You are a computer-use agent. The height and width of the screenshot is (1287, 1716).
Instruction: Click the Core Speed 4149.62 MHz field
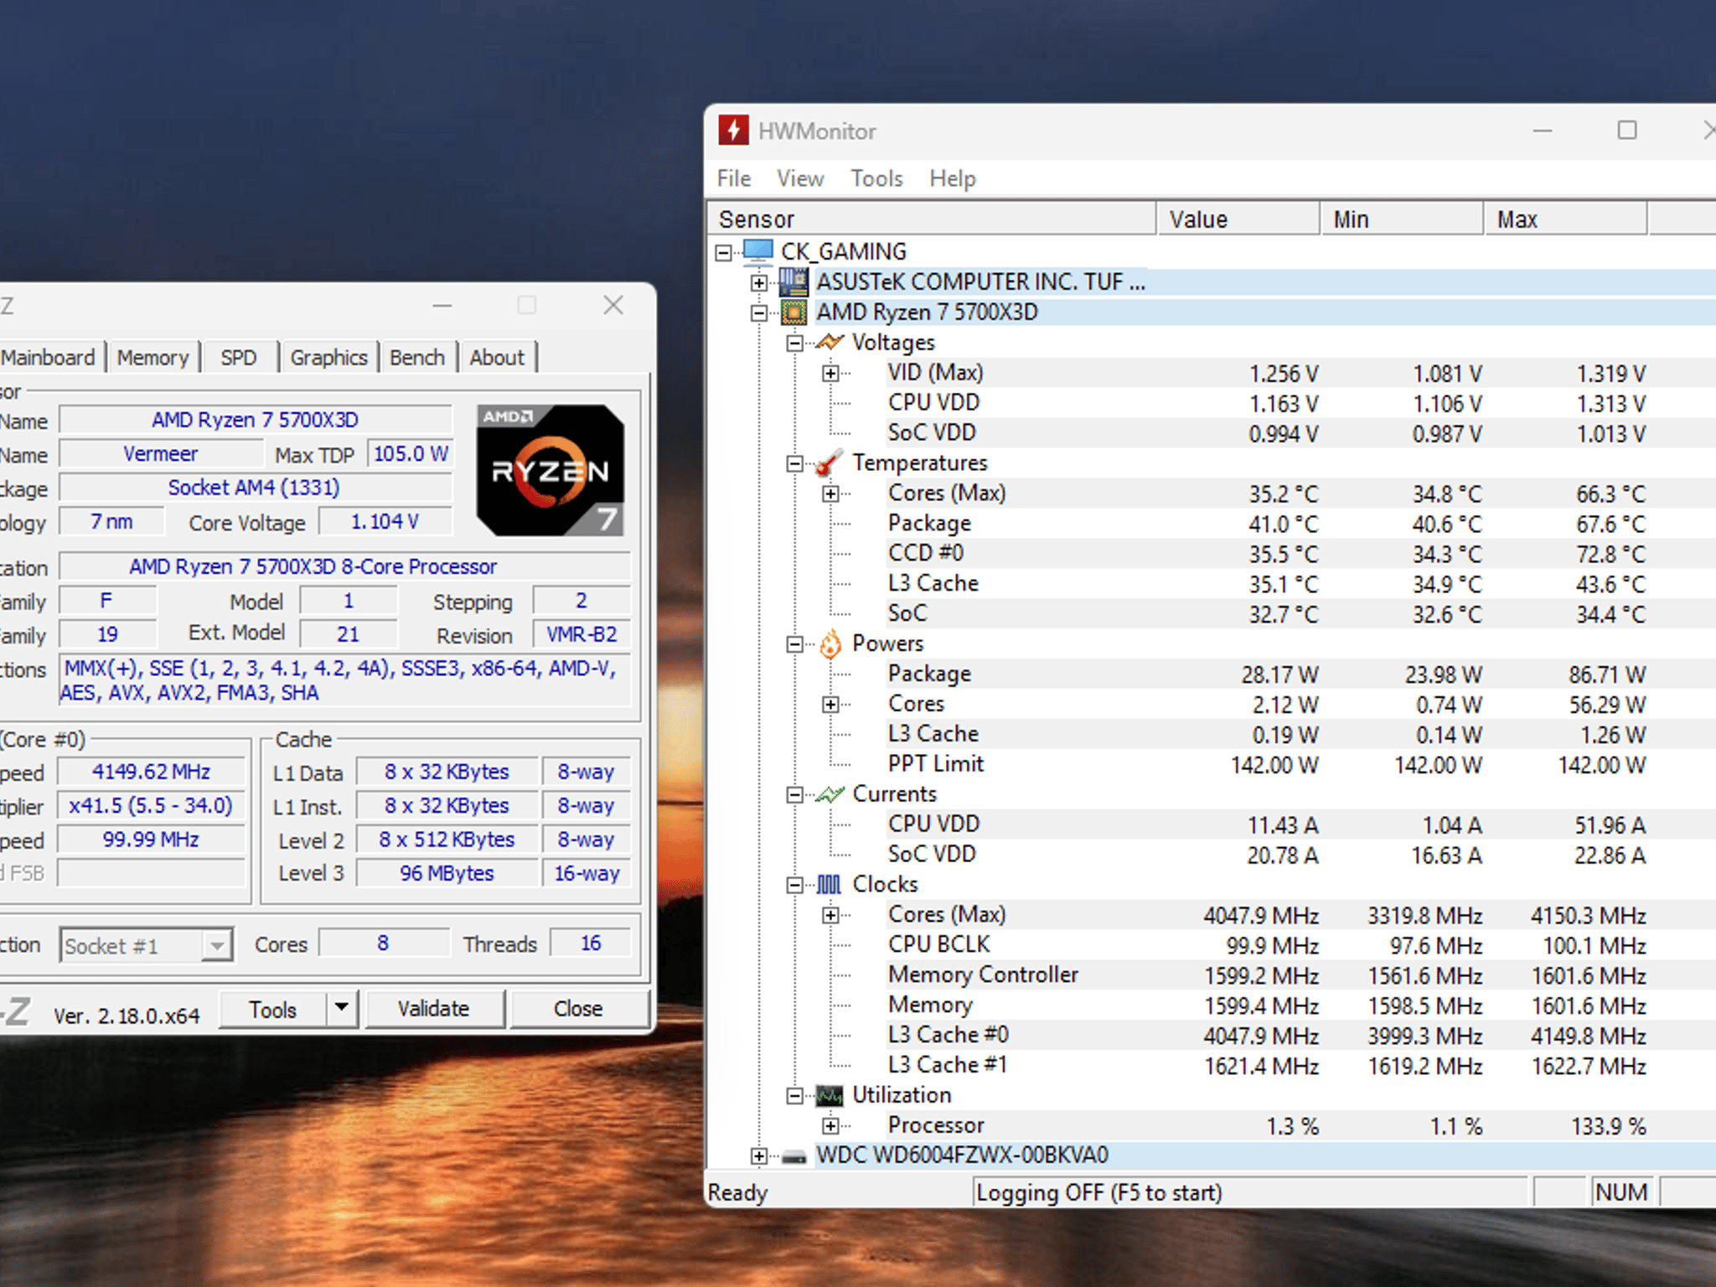[152, 772]
